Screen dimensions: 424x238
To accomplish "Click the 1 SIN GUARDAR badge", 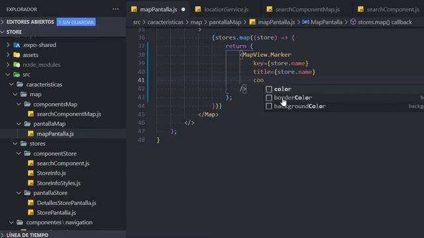I will 76,22.
